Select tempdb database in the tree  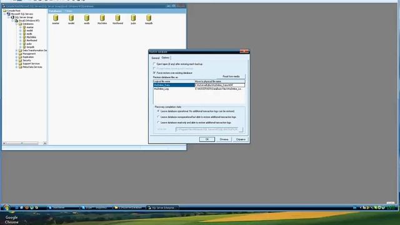coord(31,47)
